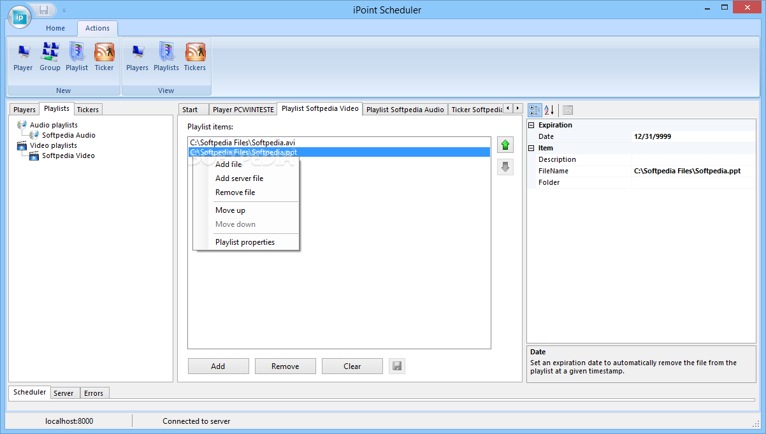
Task: Open the Players tab in left panel
Action: point(25,110)
